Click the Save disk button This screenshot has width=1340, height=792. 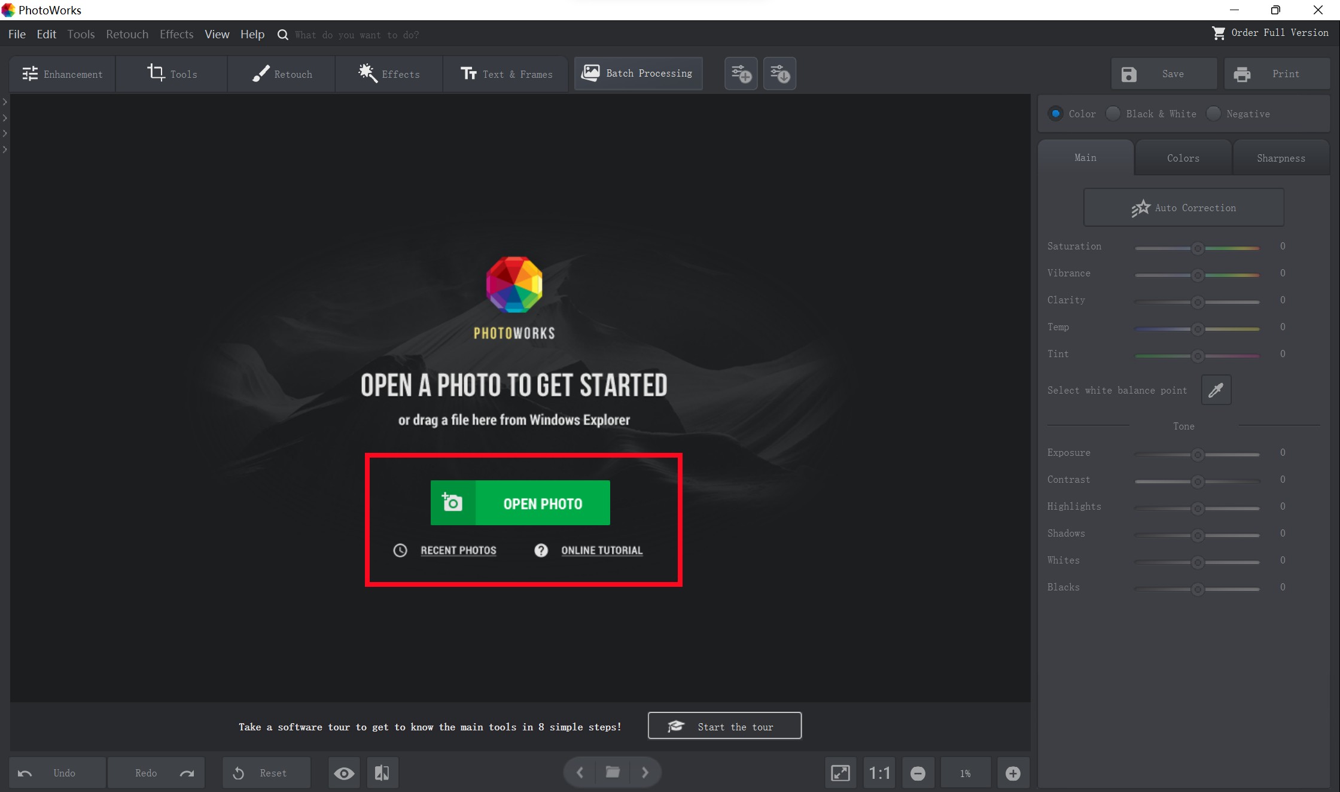(1164, 74)
